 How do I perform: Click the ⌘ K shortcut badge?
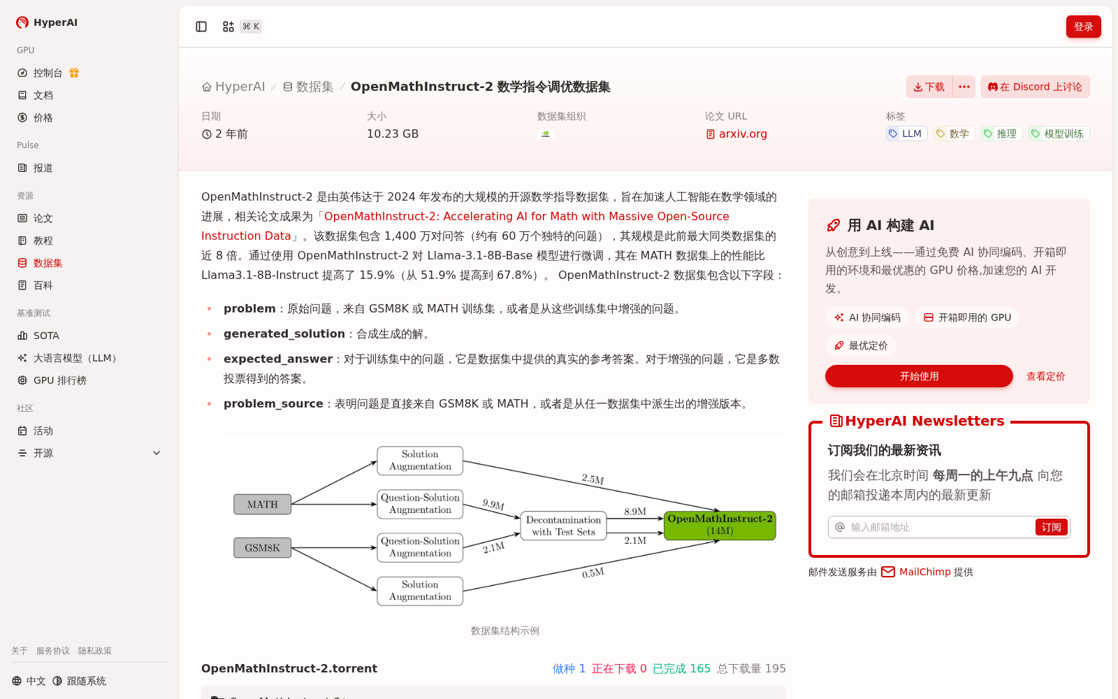(251, 27)
